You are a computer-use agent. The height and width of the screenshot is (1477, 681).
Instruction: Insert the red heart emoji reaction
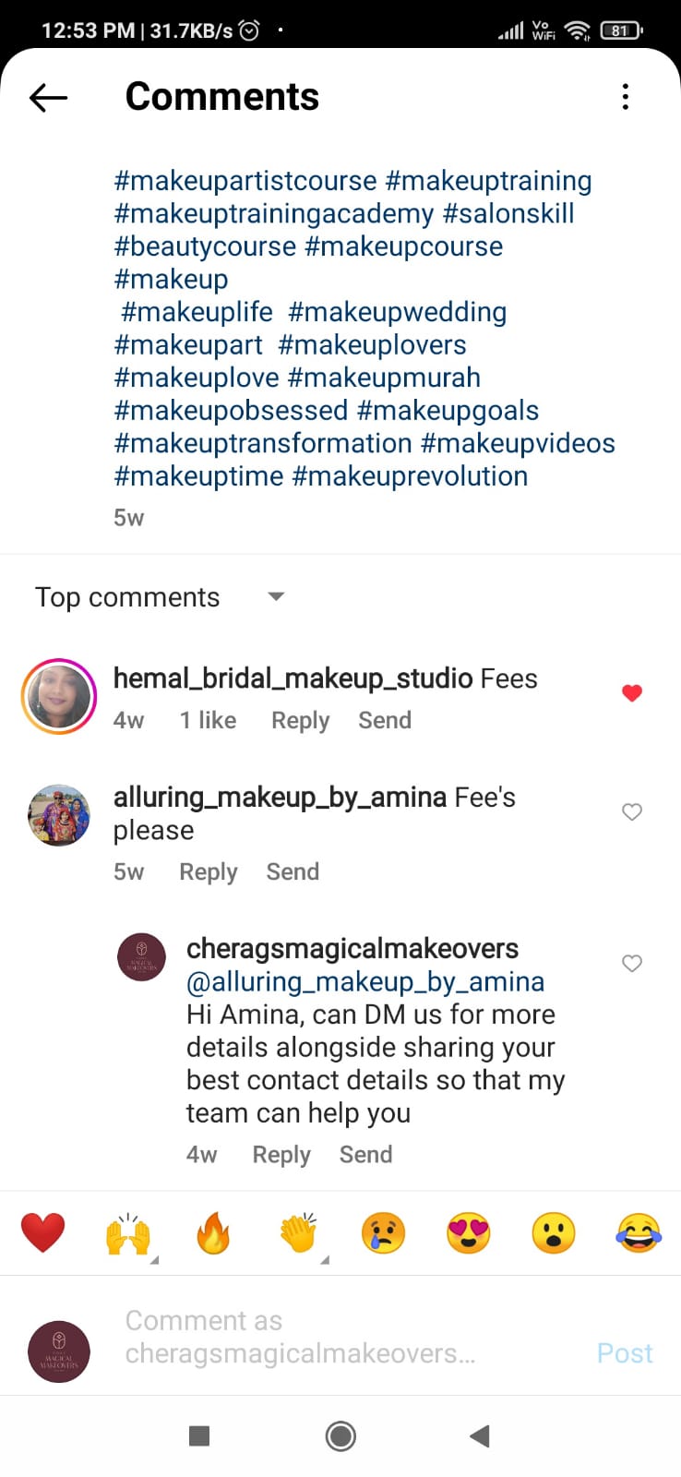tap(42, 1233)
